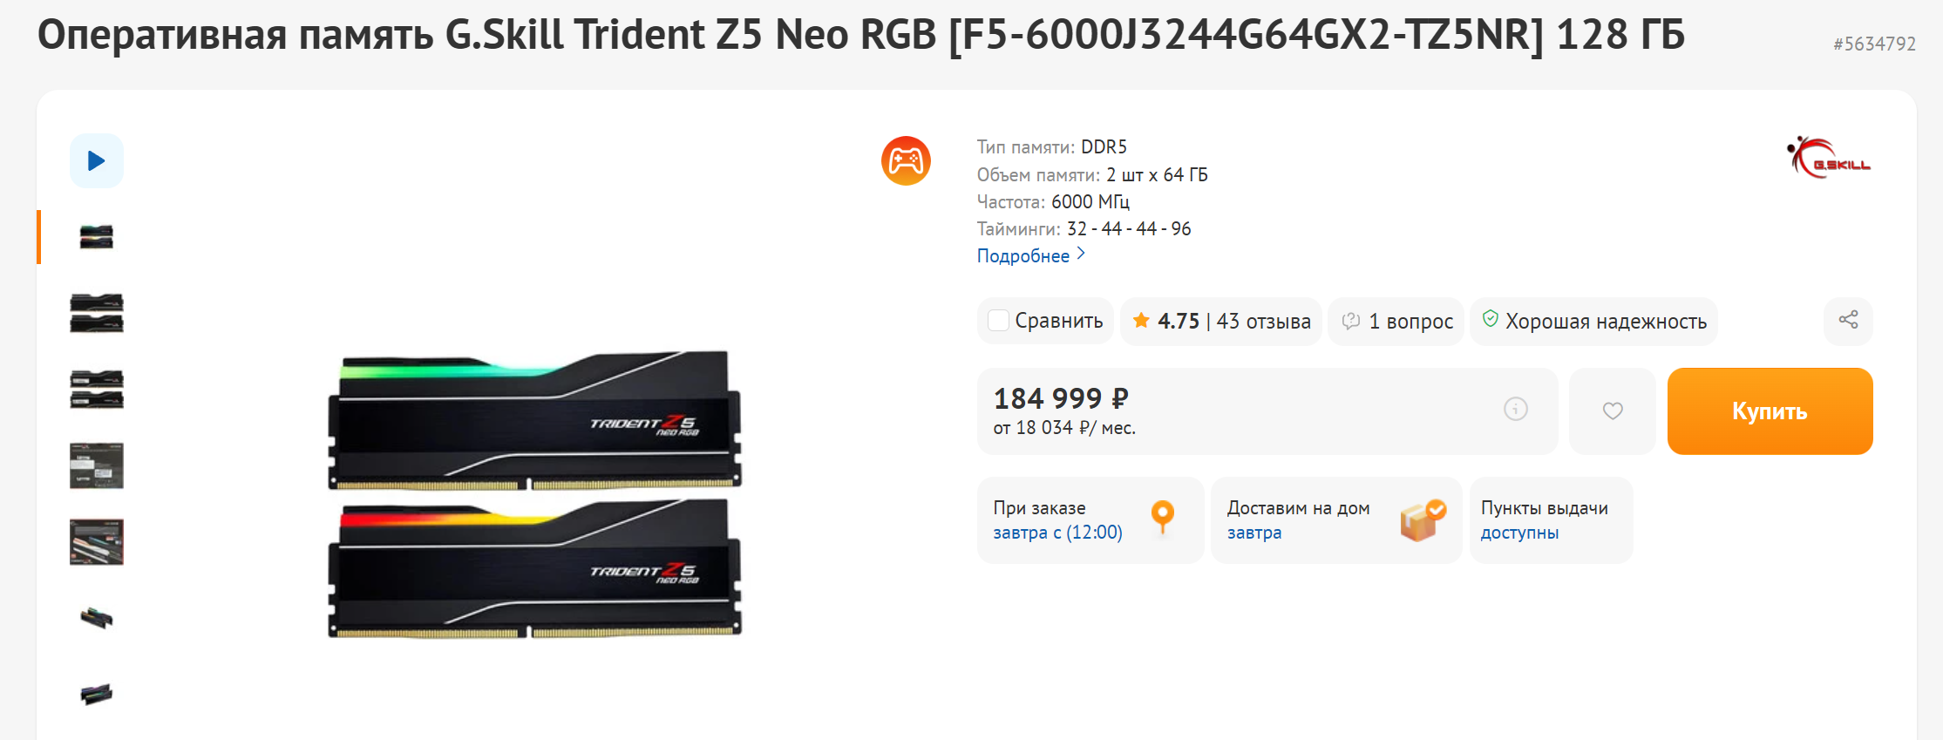Click the delivery box icon

(1423, 520)
